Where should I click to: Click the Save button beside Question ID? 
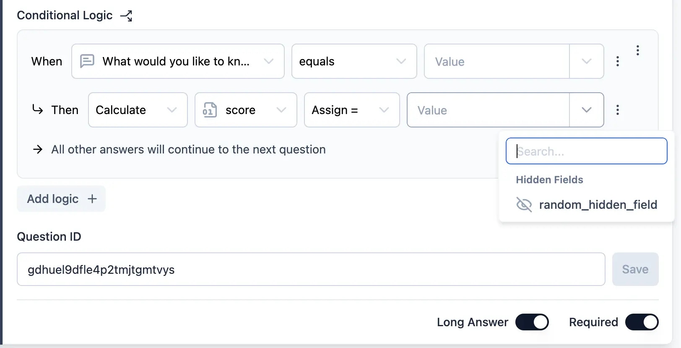click(x=635, y=269)
